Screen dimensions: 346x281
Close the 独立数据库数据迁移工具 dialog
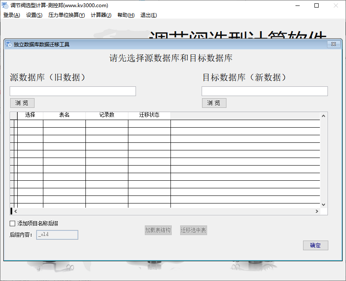click(x=334, y=44)
